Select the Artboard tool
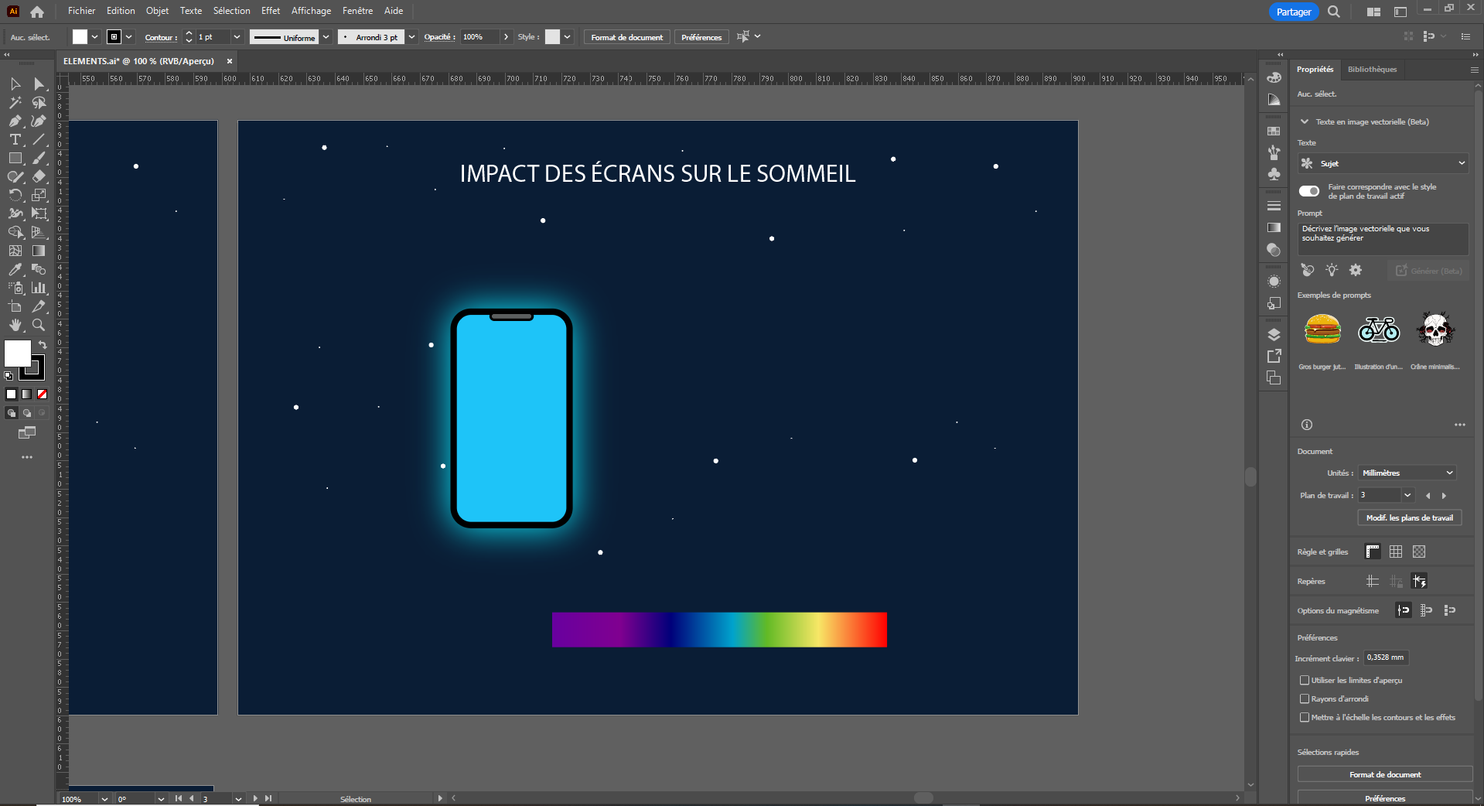 point(15,306)
